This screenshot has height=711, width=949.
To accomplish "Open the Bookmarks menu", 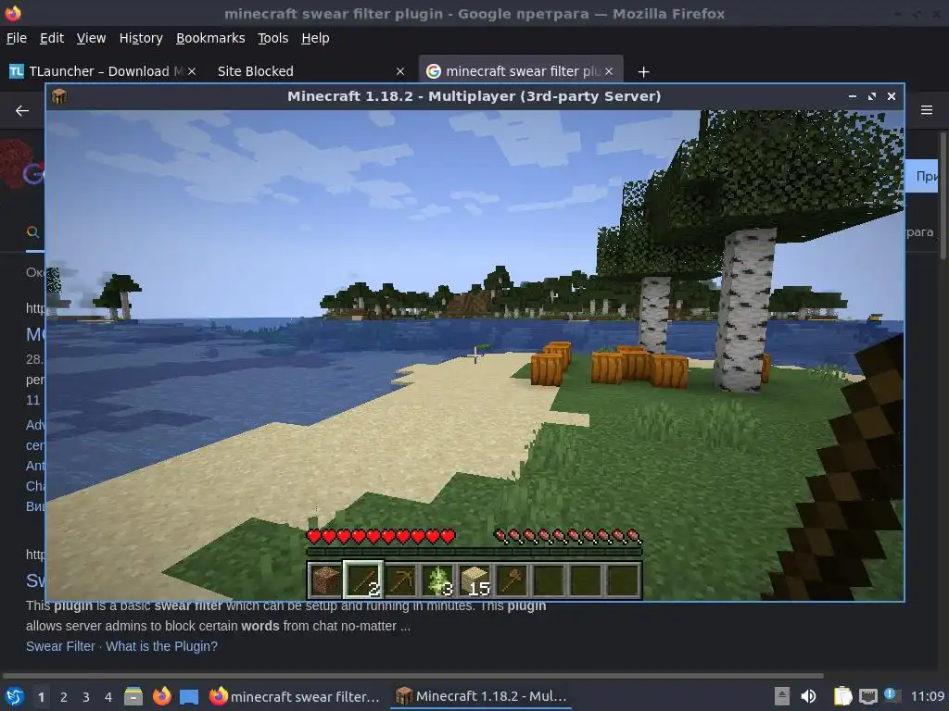I will [x=210, y=38].
